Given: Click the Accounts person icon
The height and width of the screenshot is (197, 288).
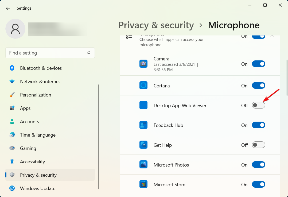Looking at the screenshot, I should click(x=12, y=121).
